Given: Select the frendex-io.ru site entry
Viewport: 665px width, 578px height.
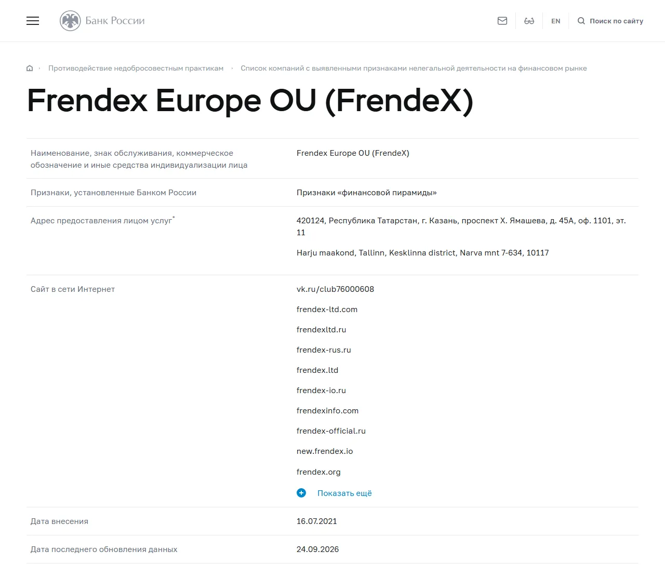Looking at the screenshot, I should (321, 391).
